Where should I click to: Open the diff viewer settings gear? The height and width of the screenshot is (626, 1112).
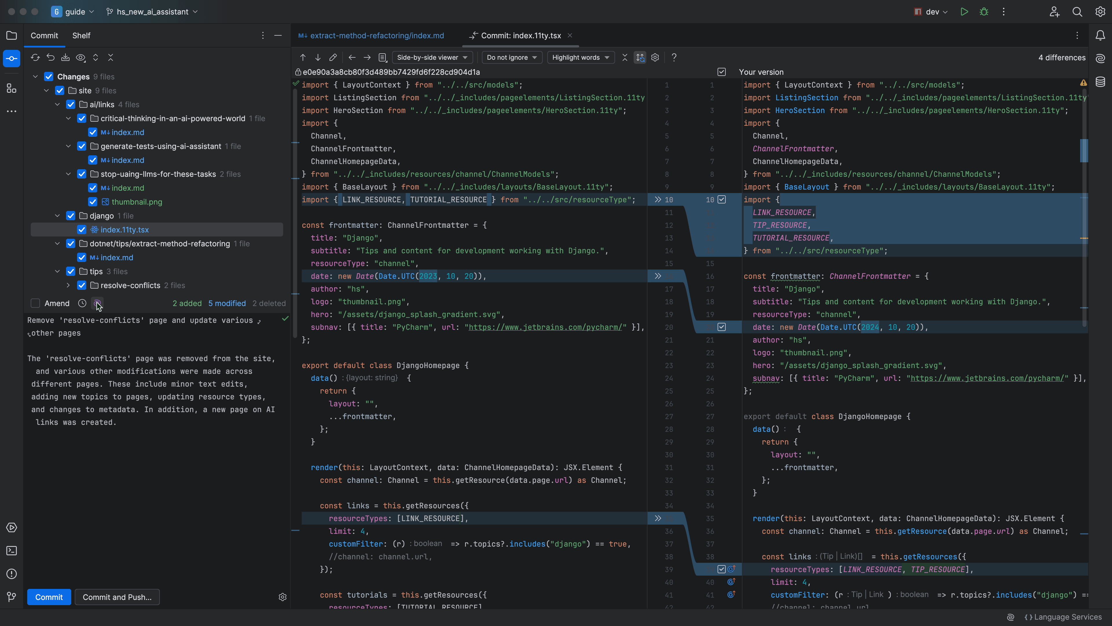point(655,57)
